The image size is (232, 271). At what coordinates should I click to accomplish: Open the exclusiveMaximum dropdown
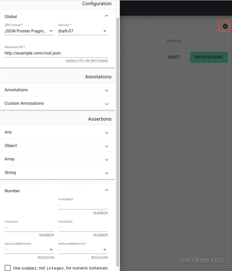pyautogui.click(x=83, y=250)
